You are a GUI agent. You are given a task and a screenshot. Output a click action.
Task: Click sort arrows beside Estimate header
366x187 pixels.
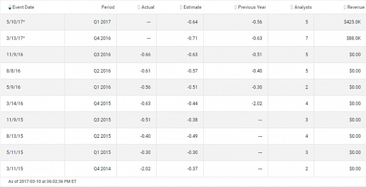pos(181,7)
